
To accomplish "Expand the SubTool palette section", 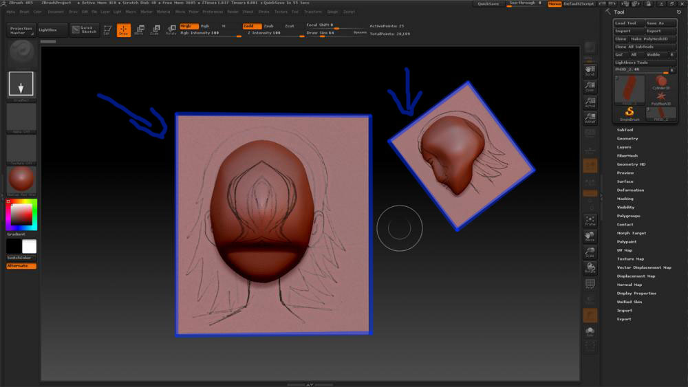I will click(625, 130).
